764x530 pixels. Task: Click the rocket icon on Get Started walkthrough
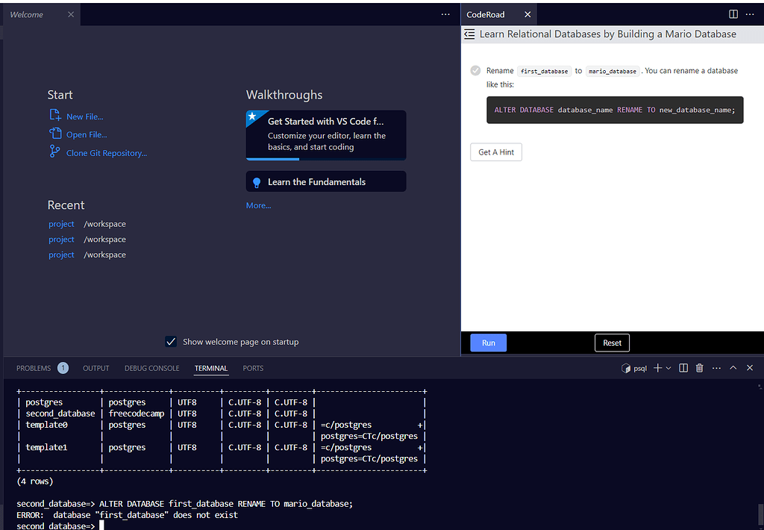tap(254, 115)
